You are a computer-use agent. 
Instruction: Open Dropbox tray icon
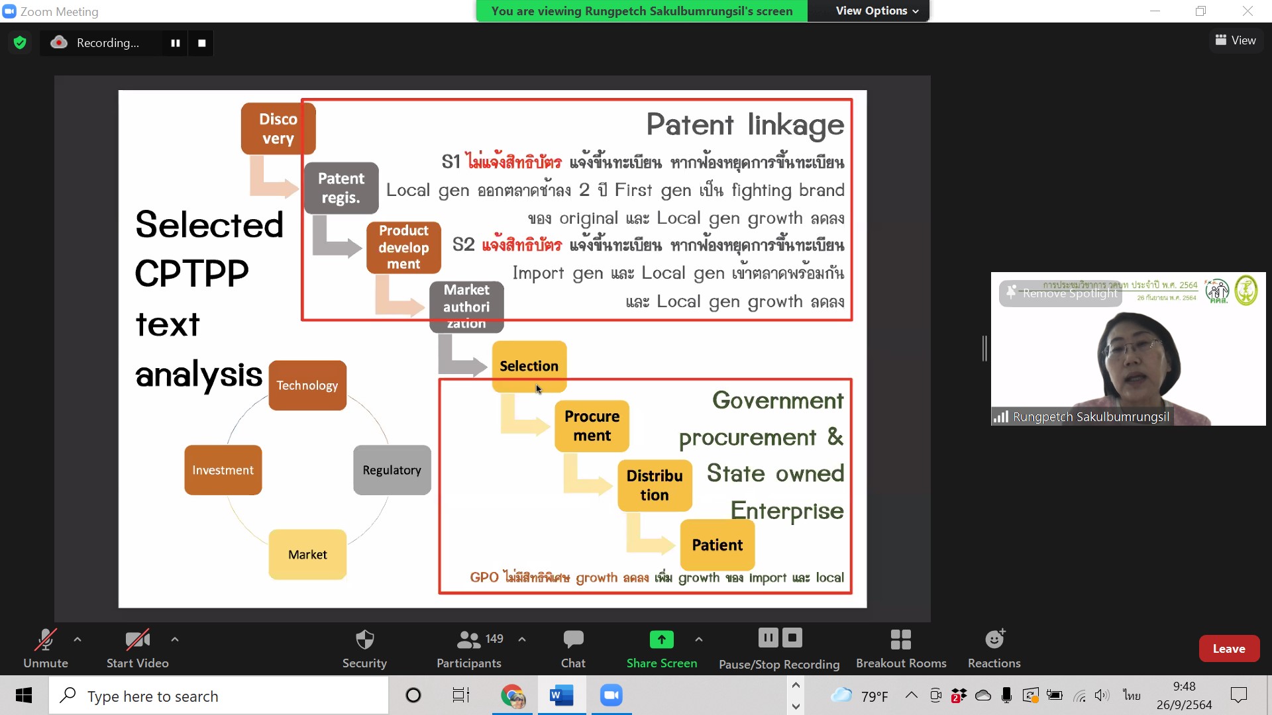coord(959,695)
